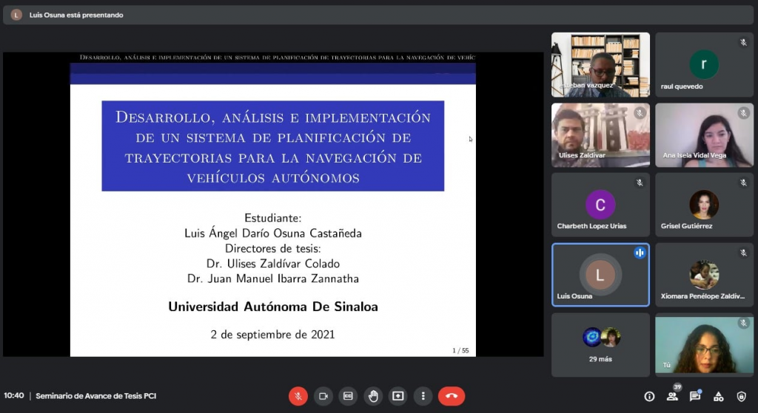The width and height of the screenshot is (758, 413).
Task: Click date 2 de septiembre de 2021
Action: [272, 335]
